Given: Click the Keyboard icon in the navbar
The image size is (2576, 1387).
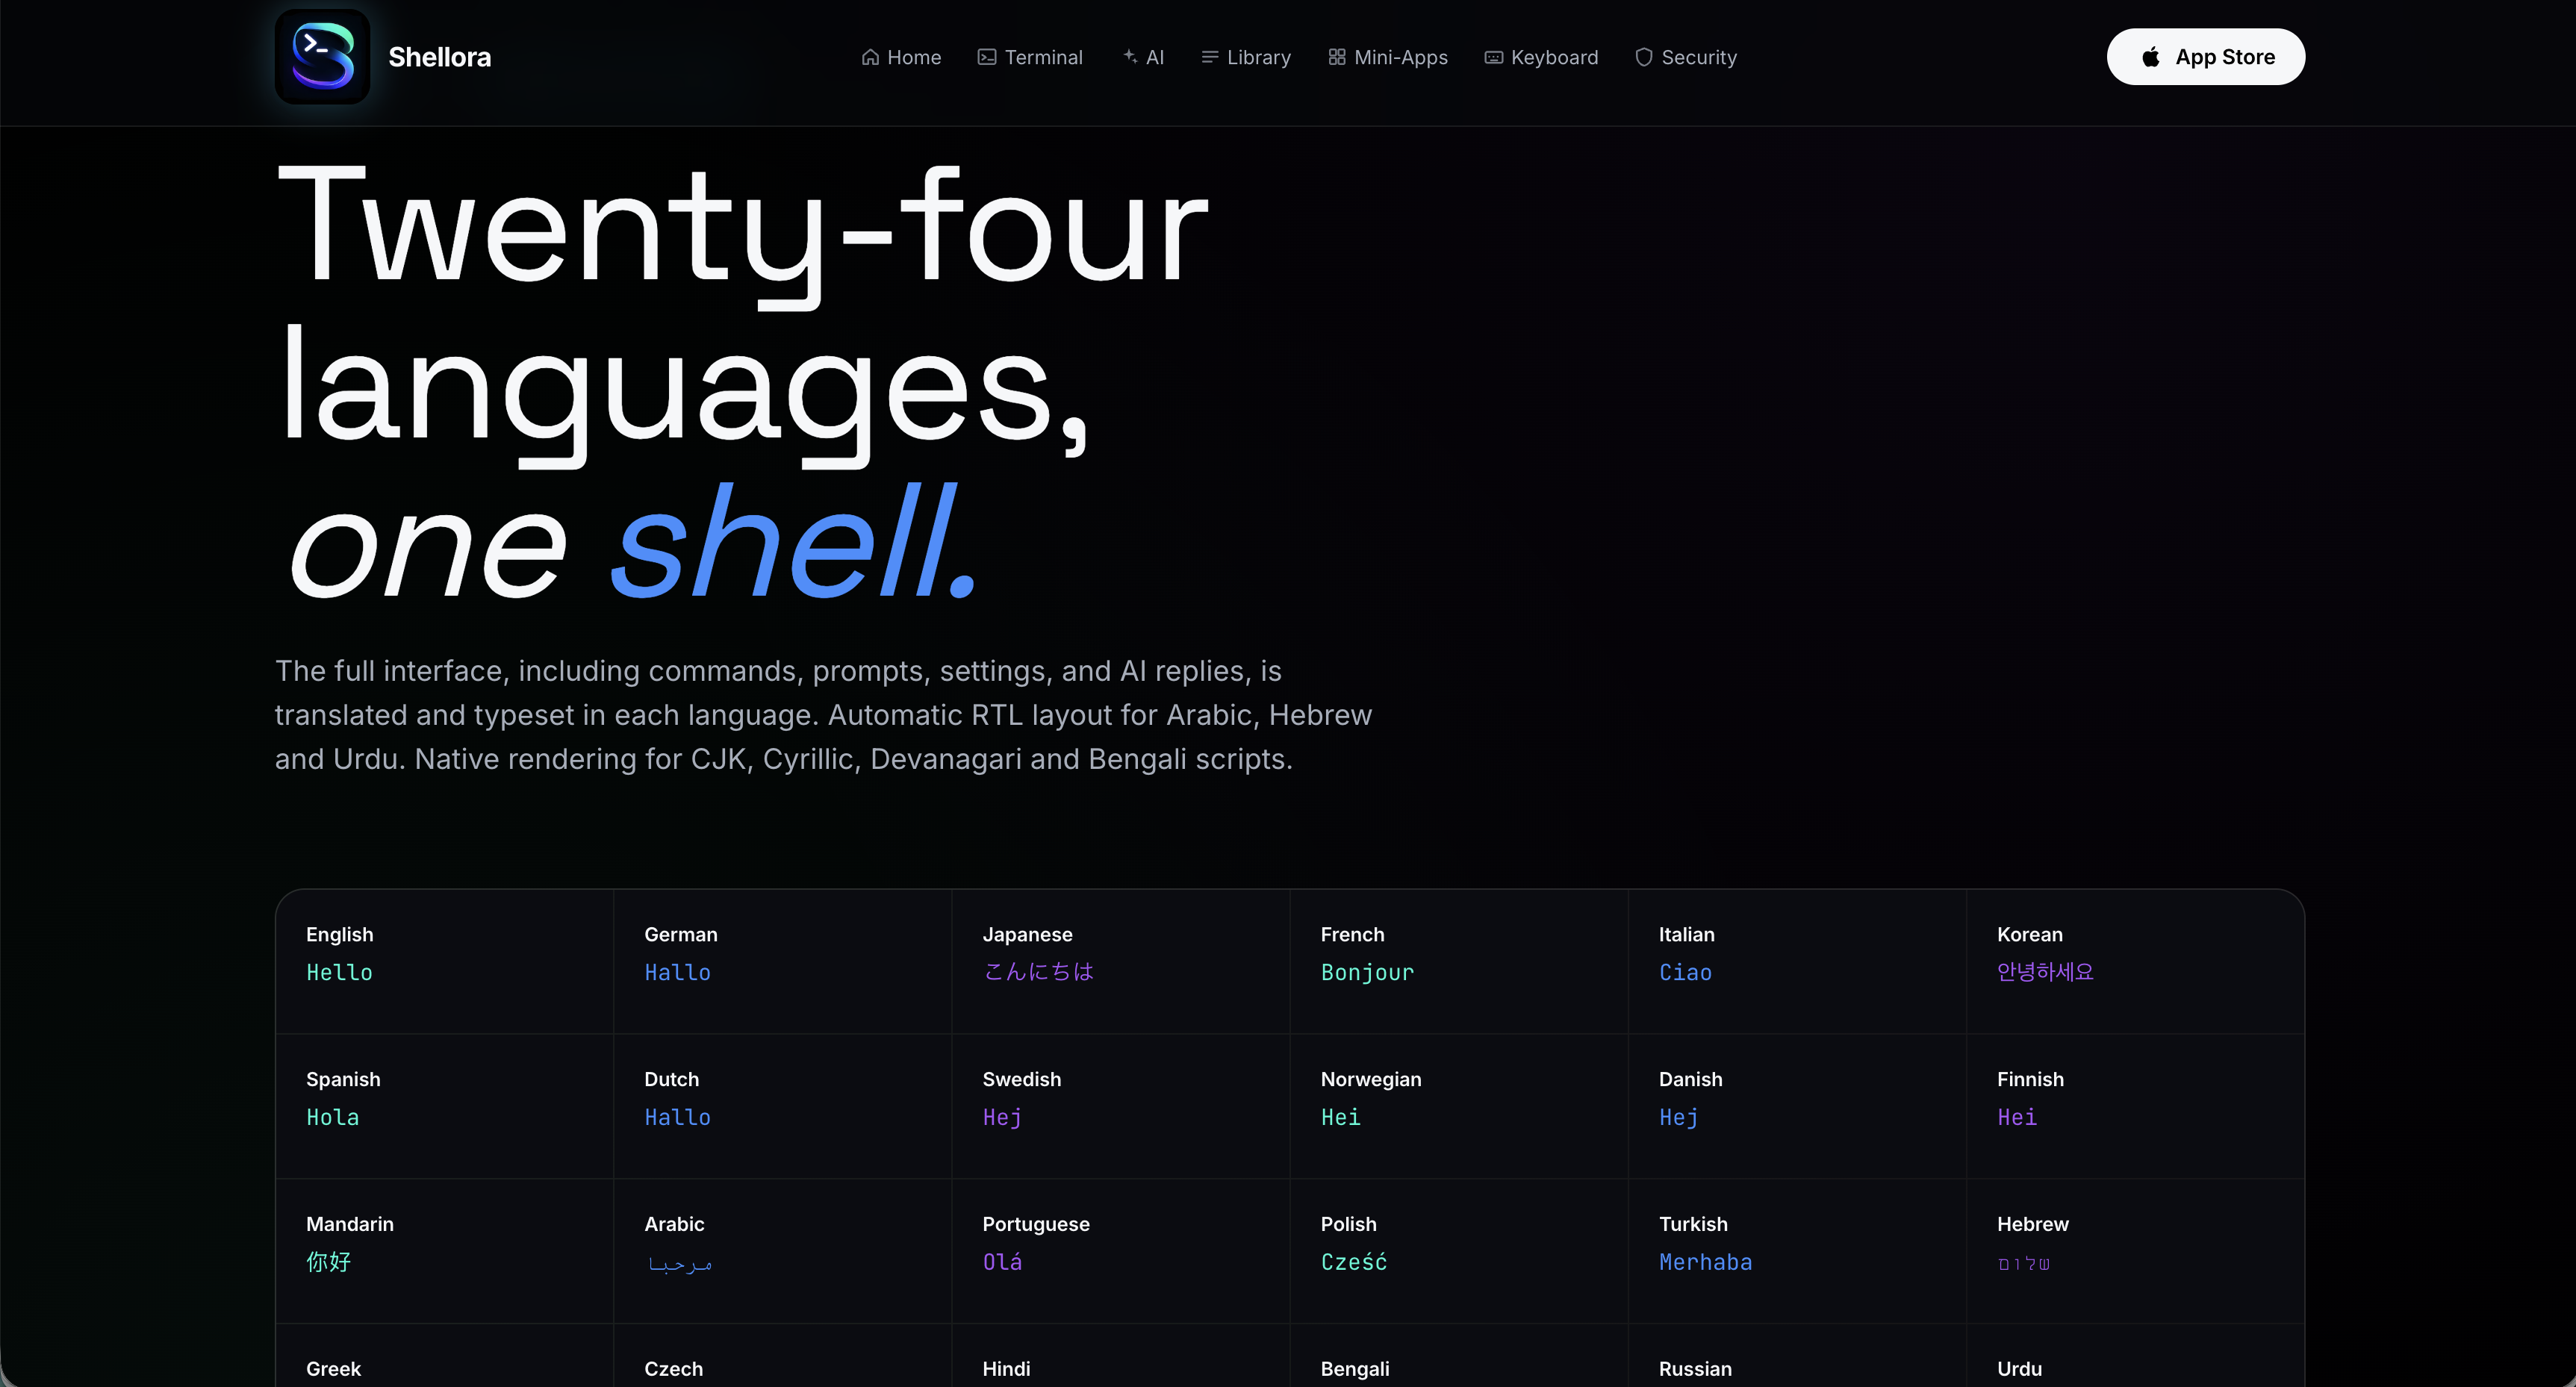Looking at the screenshot, I should [1493, 57].
